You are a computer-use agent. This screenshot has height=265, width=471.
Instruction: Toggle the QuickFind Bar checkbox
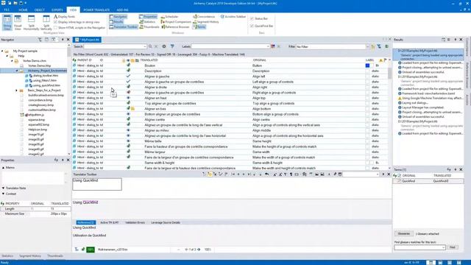coord(252,26)
